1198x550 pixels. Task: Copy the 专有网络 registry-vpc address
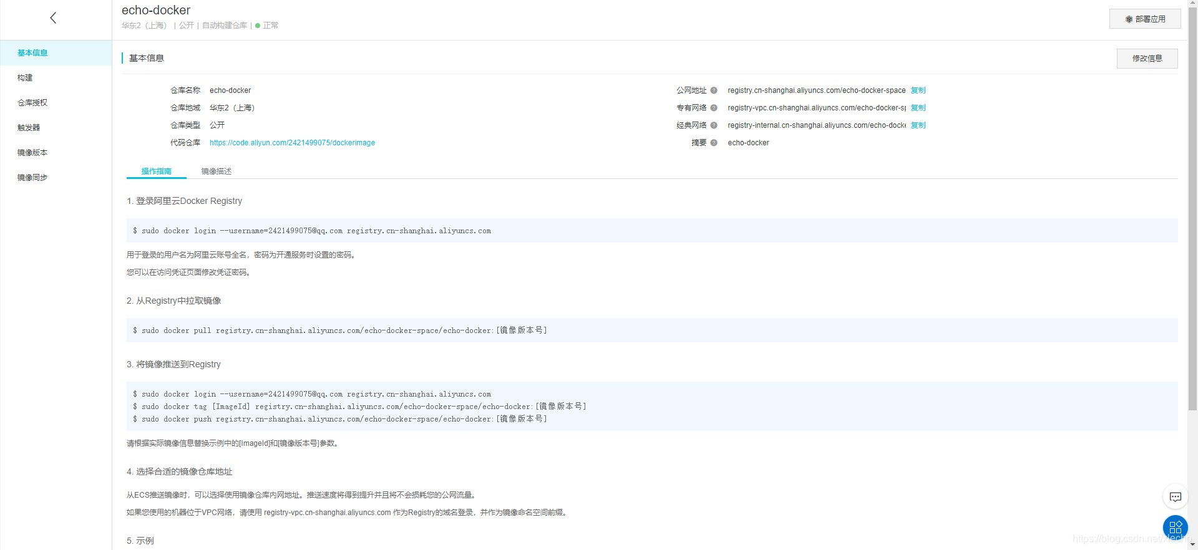point(918,108)
